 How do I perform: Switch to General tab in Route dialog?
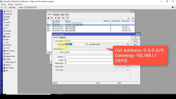(56, 37)
